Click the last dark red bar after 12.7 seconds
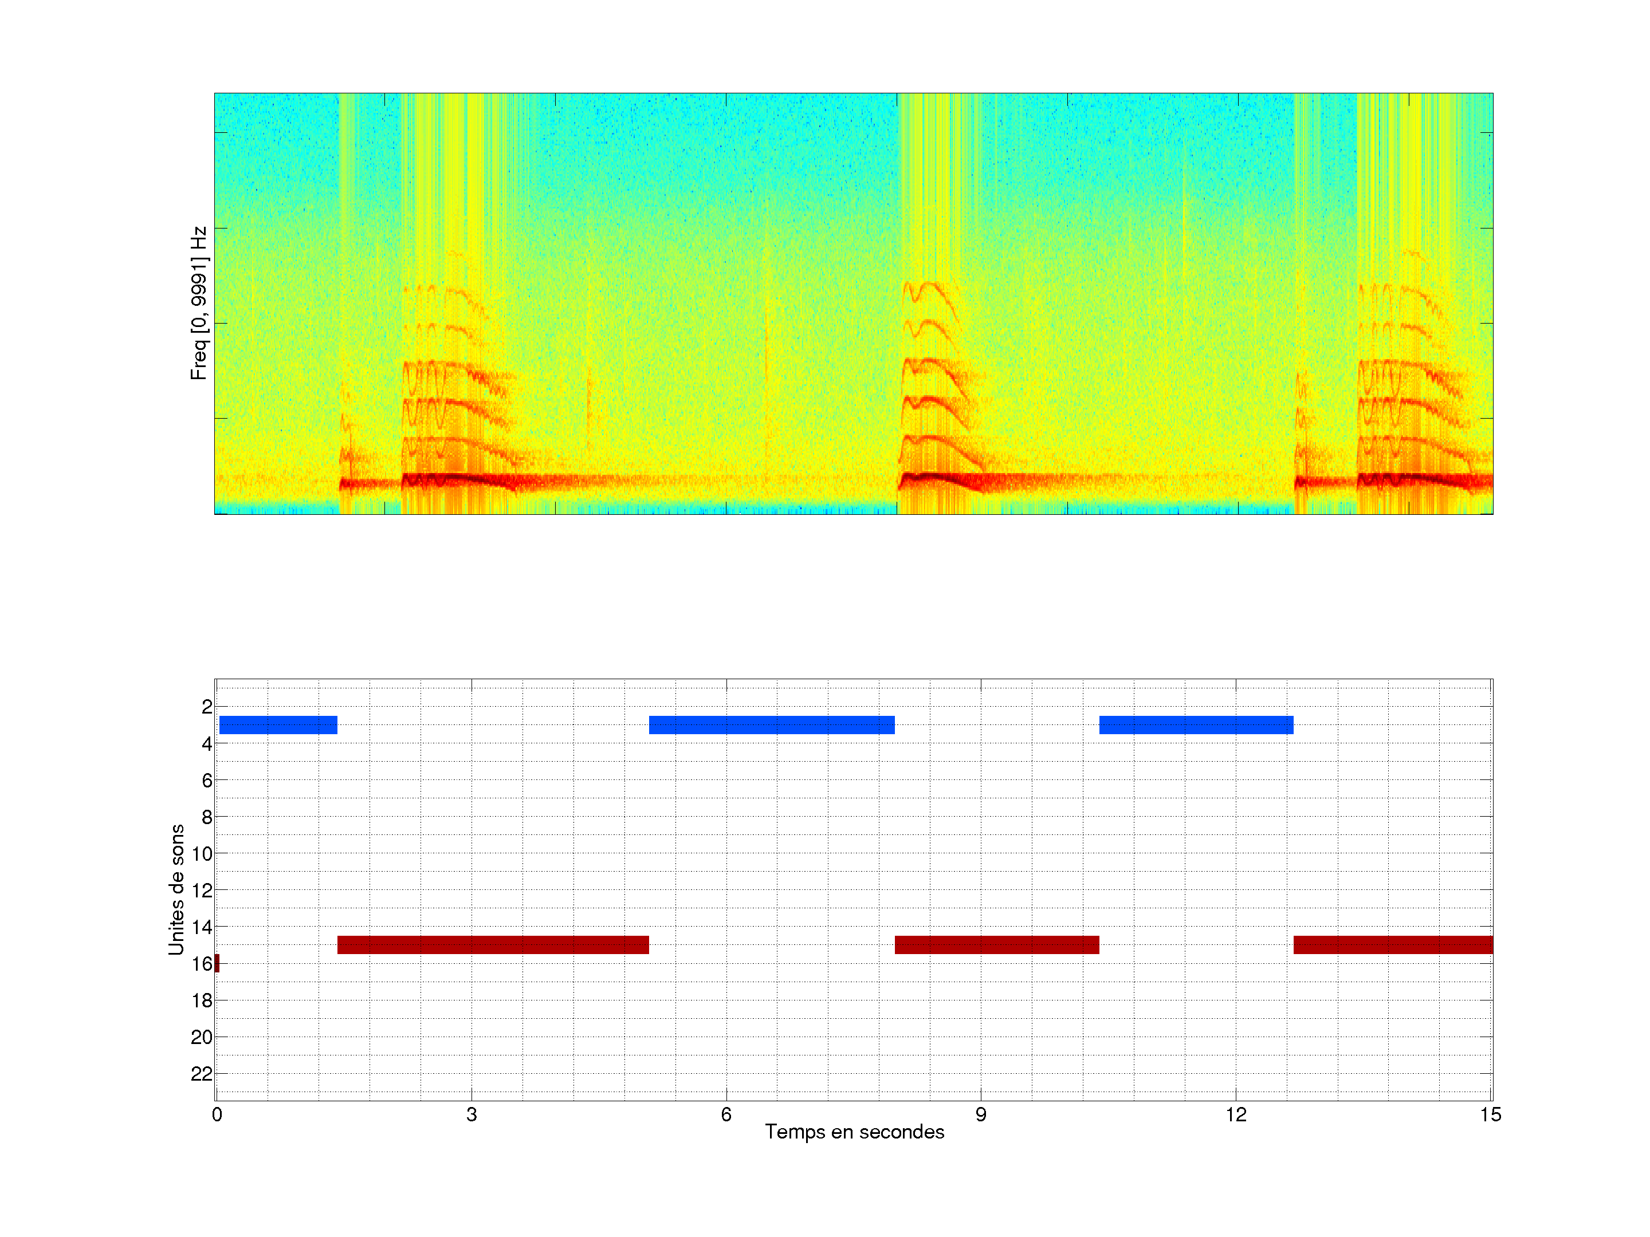The height and width of the screenshot is (1237, 1650). click(1392, 945)
